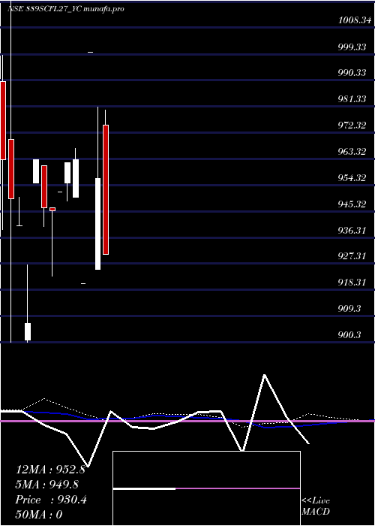Click the small white candle near 900.3
This screenshot has height=526, width=375.
(x=28, y=332)
